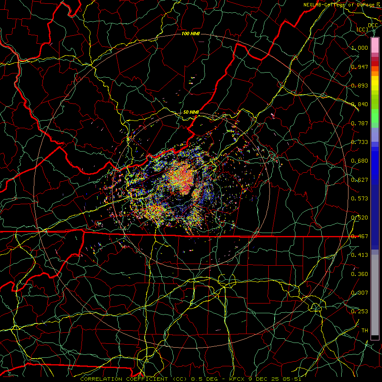Image resolution: width=382 pixels, height=382 pixels.
Task: Pick the gray segment of the color bar
Action: 375,295
